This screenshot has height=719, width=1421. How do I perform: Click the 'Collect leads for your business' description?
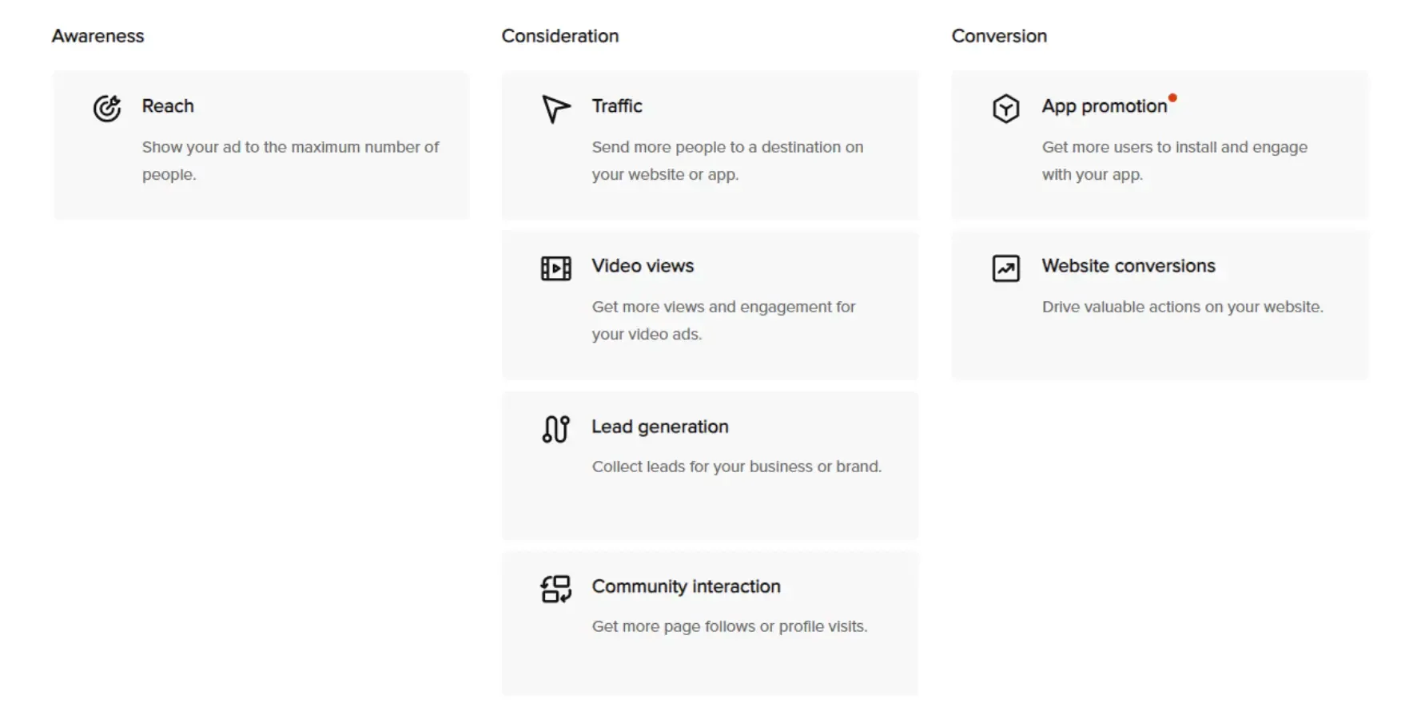point(736,467)
